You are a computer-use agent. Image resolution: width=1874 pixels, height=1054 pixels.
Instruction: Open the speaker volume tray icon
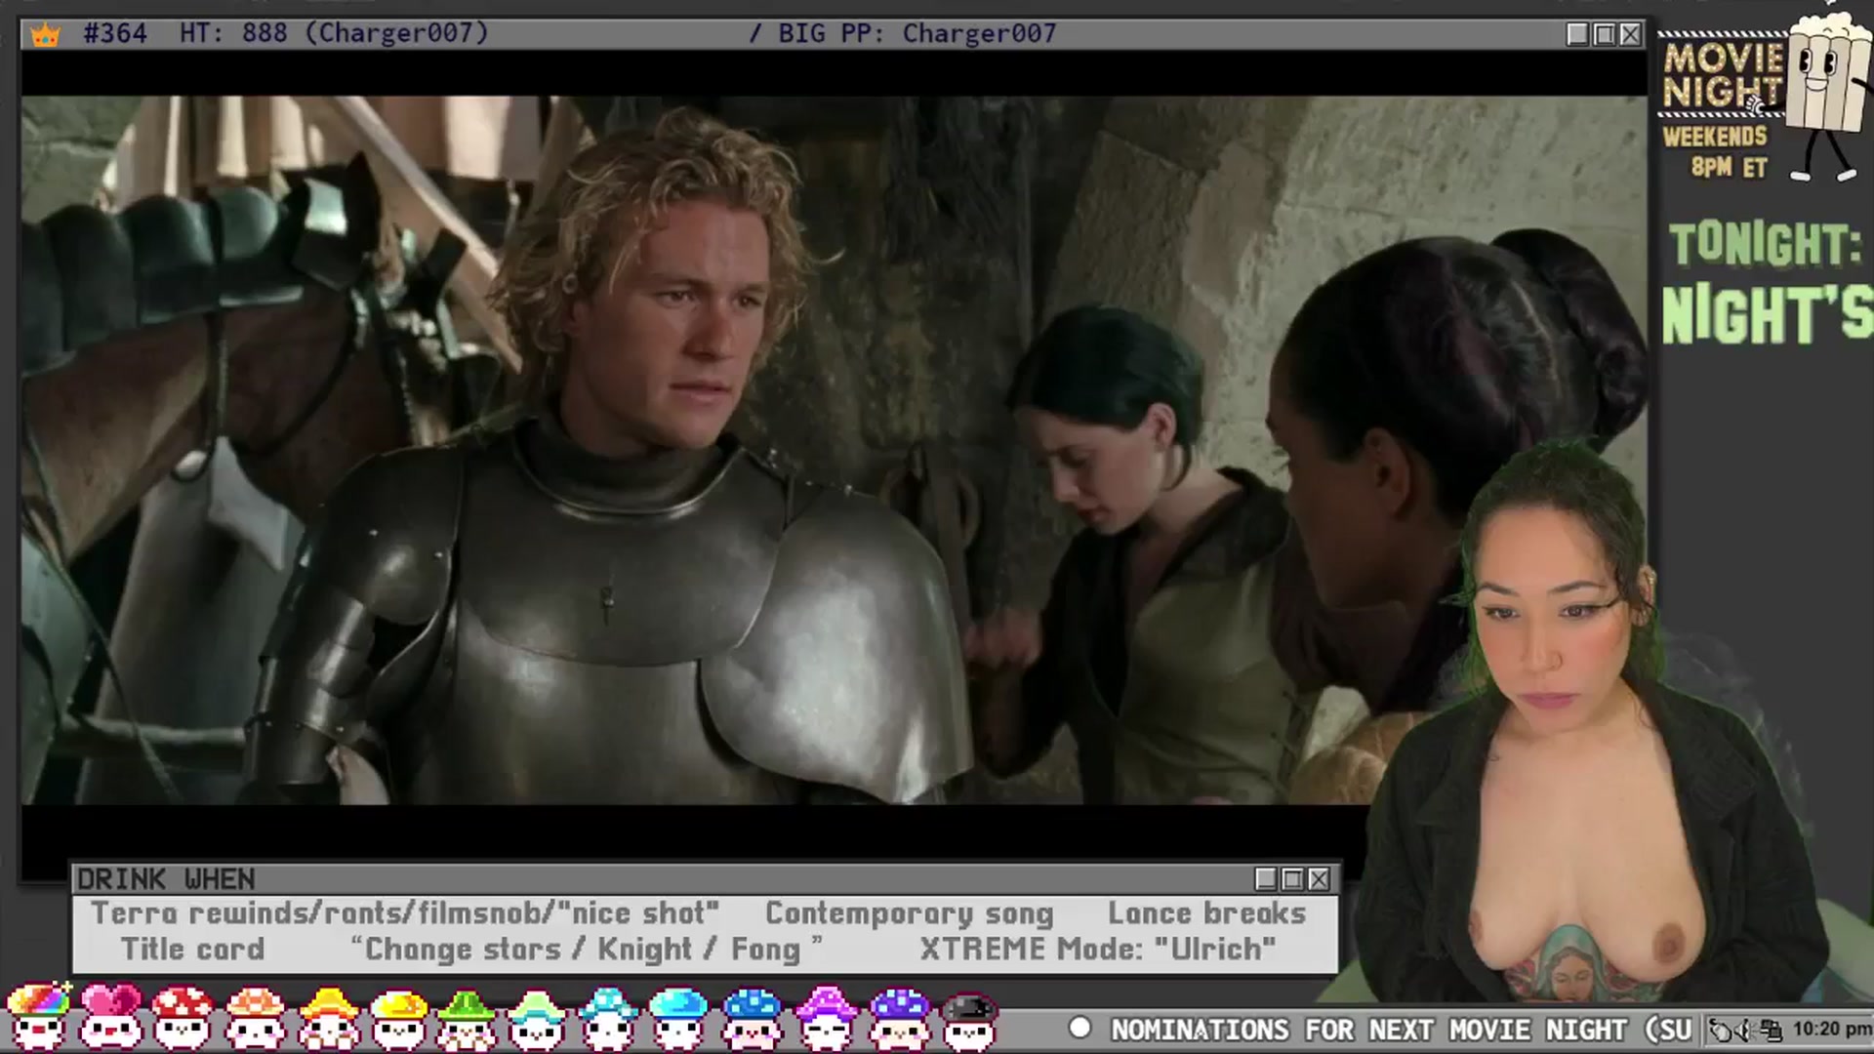coord(1746,1030)
